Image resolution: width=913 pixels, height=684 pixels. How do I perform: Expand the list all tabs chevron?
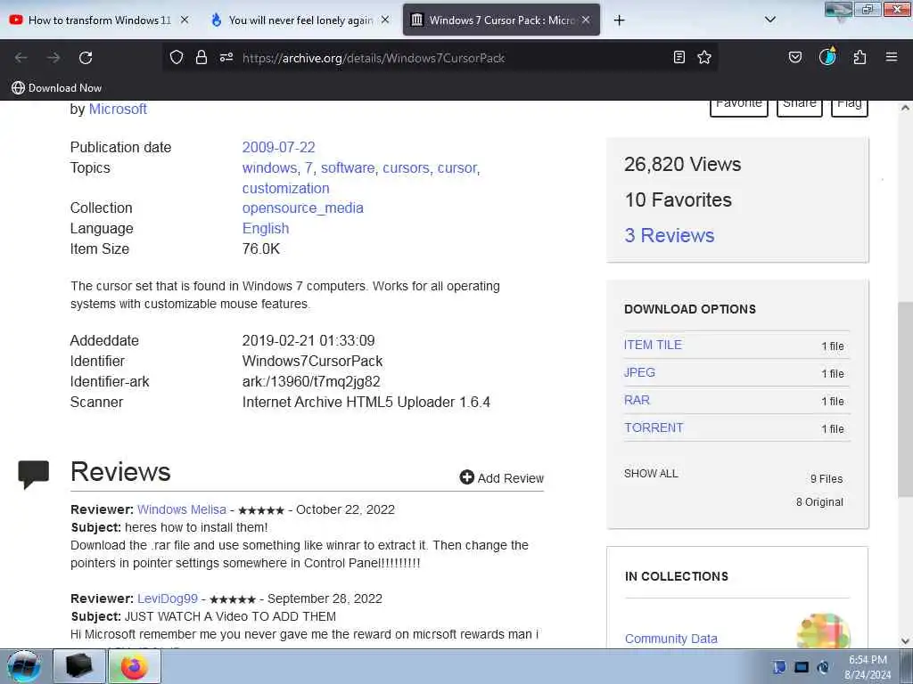point(769,20)
